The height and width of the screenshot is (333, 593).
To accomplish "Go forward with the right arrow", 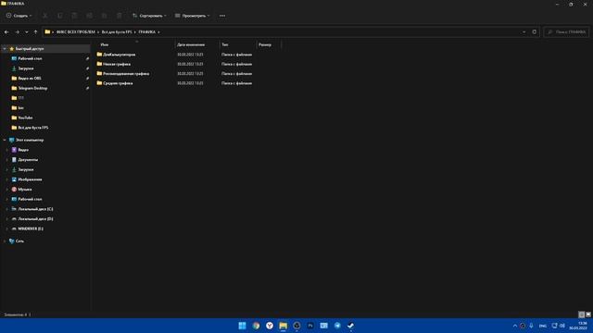I will [17, 32].
